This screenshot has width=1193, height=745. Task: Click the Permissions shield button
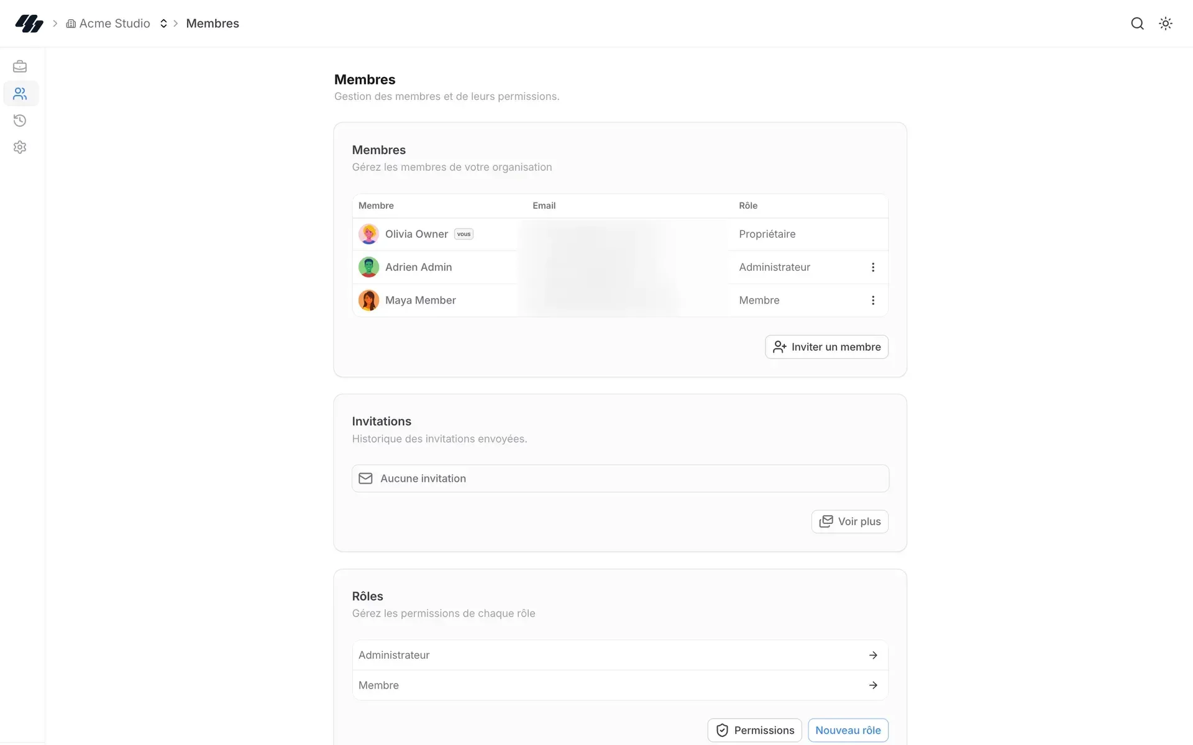[754, 730]
